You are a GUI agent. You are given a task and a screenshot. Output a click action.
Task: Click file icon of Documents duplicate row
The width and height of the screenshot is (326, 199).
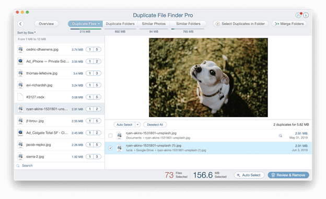[119, 136]
